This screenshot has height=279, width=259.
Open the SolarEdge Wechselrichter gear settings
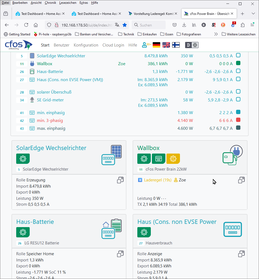[23, 159]
